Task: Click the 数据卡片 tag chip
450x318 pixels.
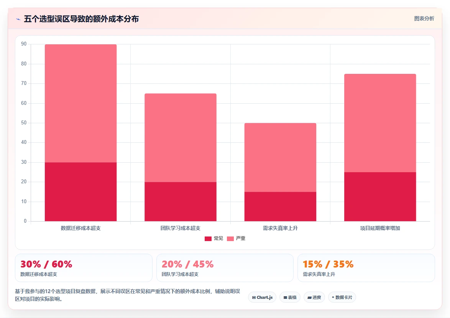Action: [342, 297]
